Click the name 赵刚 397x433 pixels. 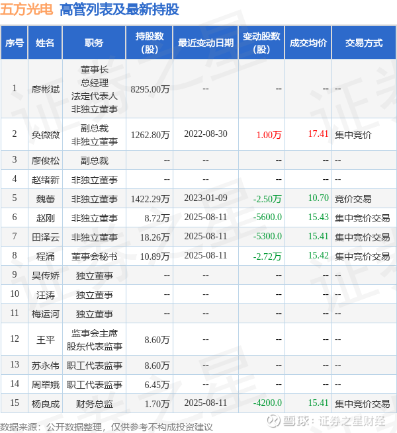click(46, 218)
